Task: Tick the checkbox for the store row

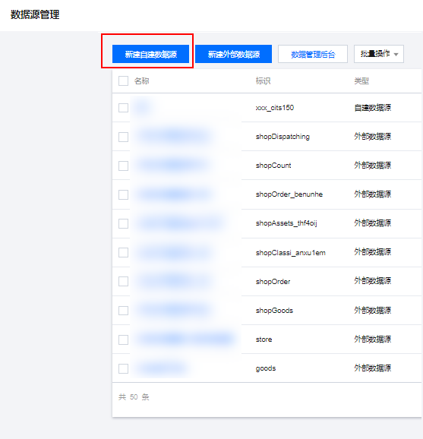Action: click(123, 340)
